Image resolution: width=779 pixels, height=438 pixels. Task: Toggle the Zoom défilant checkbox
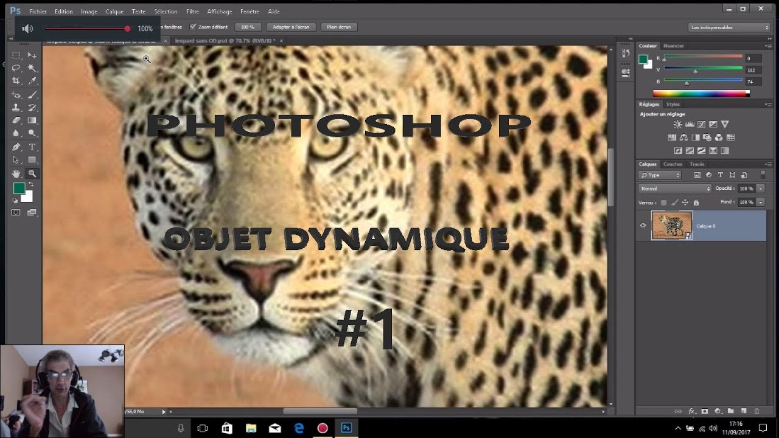[x=193, y=27]
